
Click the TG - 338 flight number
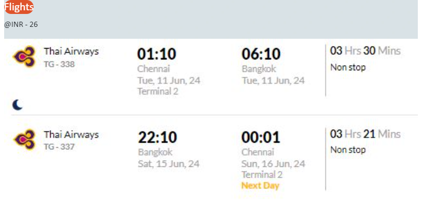[x=59, y=64]
